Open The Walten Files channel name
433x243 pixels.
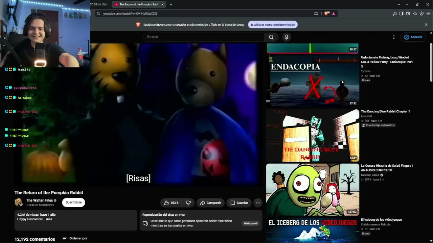pos(40,200)
